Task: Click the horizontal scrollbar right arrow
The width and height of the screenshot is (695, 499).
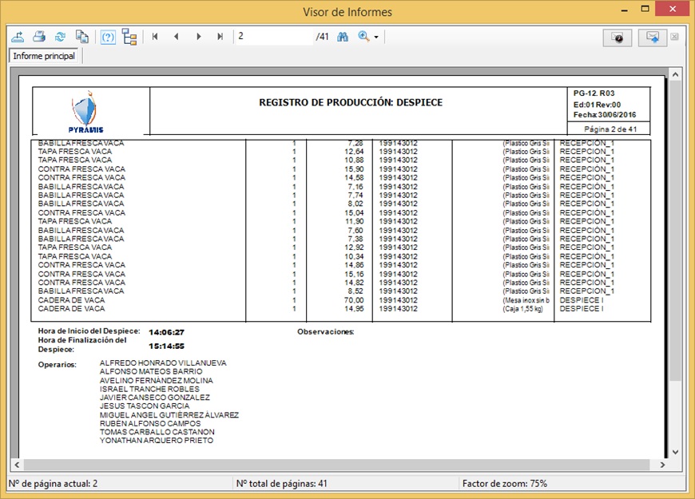Action: (x=663, y=465)
